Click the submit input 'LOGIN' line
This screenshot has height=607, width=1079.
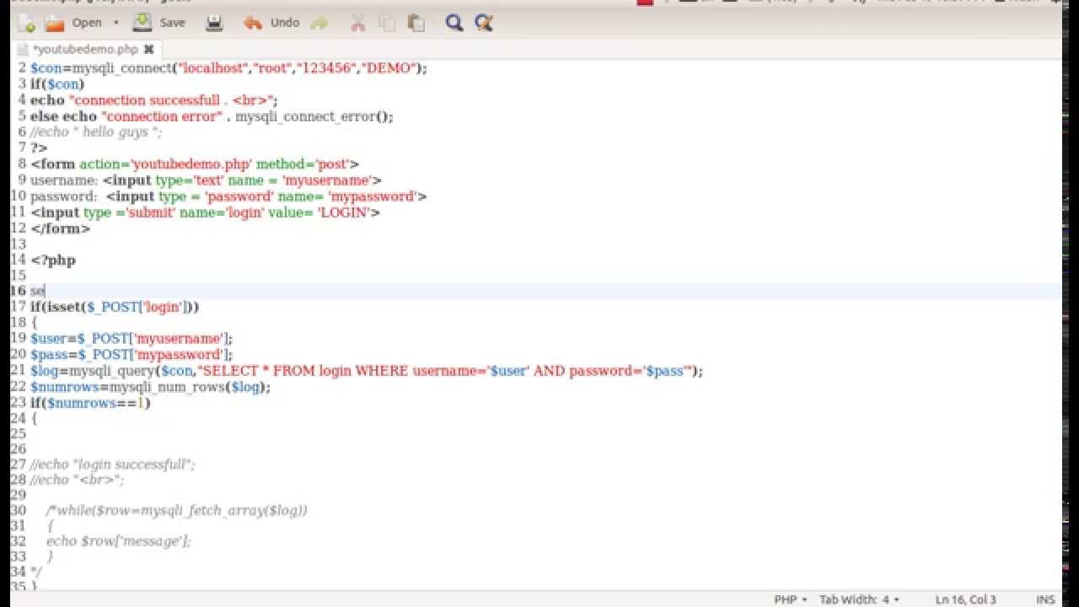[205, 212]
